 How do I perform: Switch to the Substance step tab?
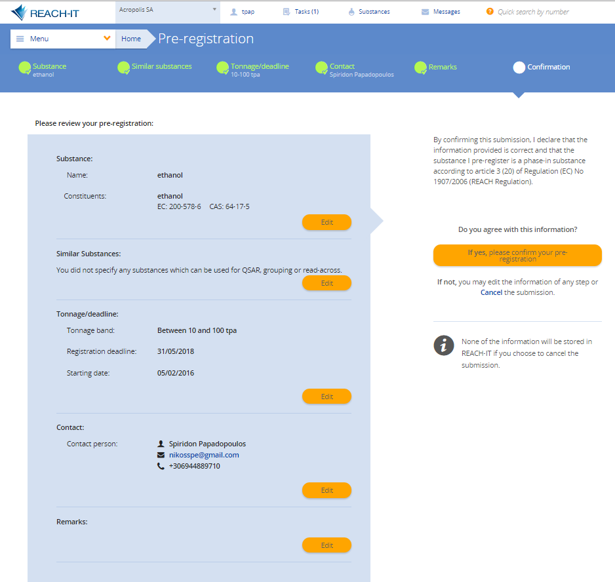tap(49, 66)
